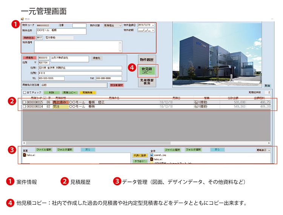The width and height of the screenshot is (283, 215).
Task: Click the horizontal scrollbar's right arrow
Action: [x=269, y=143]
